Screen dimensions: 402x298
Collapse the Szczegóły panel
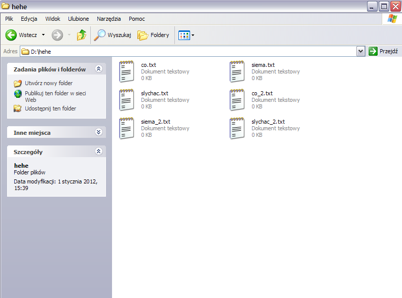coord(99,152)
